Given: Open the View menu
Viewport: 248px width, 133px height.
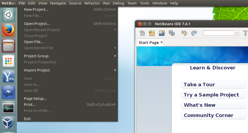Looking at the screenshot, I should [43, 3].
